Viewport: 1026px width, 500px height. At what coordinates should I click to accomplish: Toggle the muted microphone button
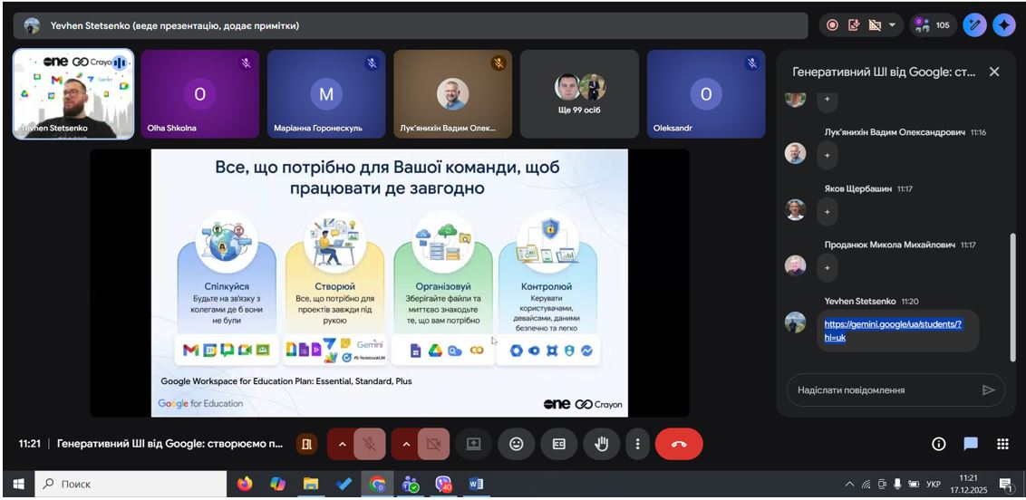(x=370, y=444)
